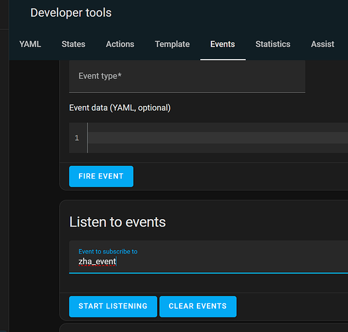Click the Developer tools page title
Viewport: 348px width, 332px height.
click(71, 13)
